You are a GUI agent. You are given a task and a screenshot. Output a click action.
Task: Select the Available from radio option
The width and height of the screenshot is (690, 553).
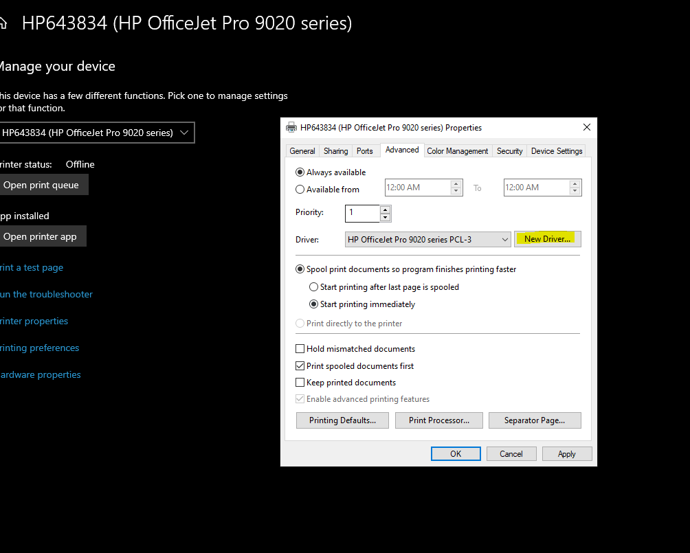pyautogui.click(x=300, y=190)
